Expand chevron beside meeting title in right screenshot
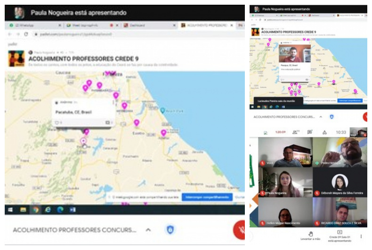The image size is (372, 250). coord(321,117)
